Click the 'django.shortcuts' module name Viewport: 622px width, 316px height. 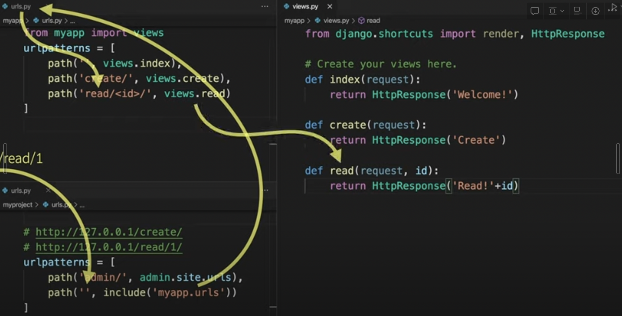tap(384, 34)
